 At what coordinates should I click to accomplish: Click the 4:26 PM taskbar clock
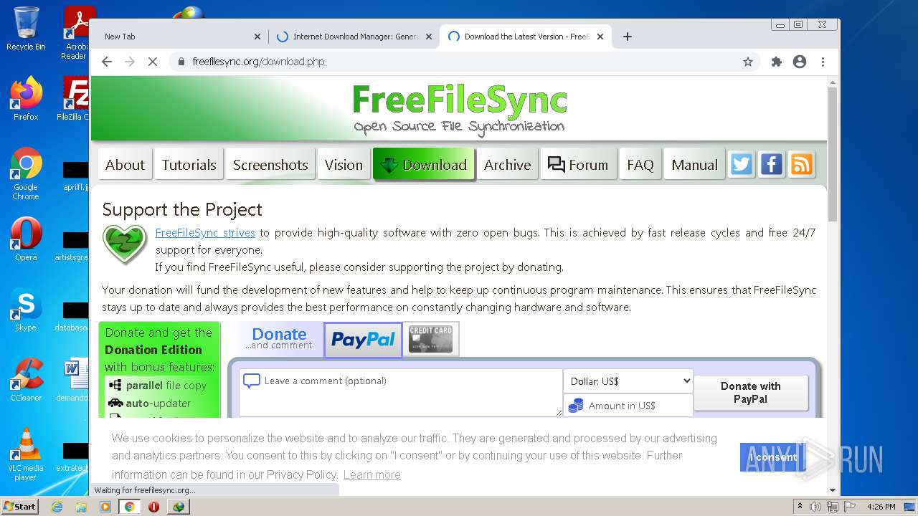[881, 507]
